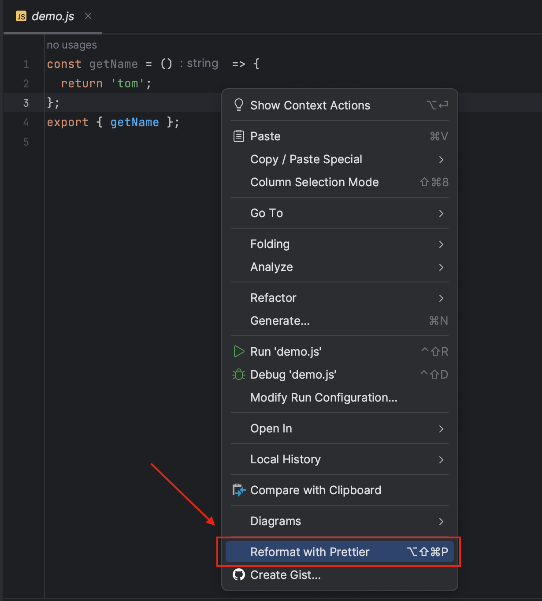Click the ': string' return type inlay hint
542x601 pixels.
point(199,63)
